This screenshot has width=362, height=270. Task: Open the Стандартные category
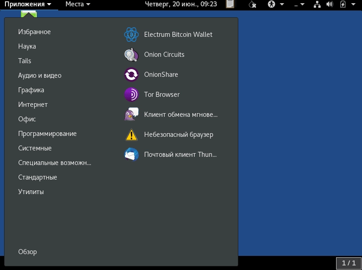coord(38,177)
